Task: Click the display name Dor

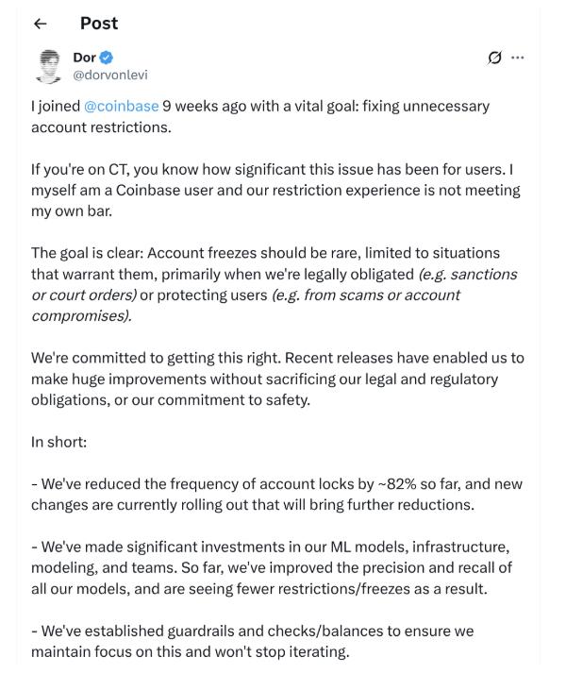Action: tap(84, 58)
